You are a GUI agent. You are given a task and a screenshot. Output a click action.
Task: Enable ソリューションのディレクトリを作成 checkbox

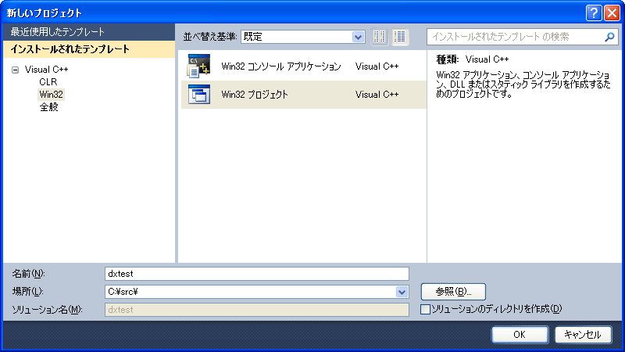(425, 309)
